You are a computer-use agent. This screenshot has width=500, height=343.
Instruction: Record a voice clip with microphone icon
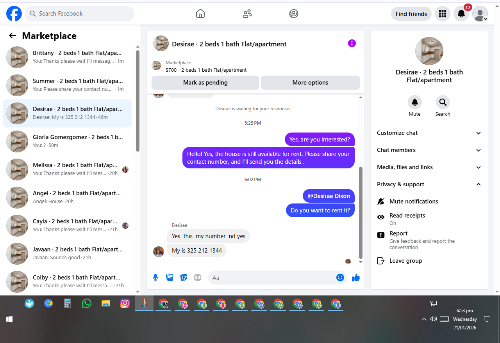[x=155, y=278]
